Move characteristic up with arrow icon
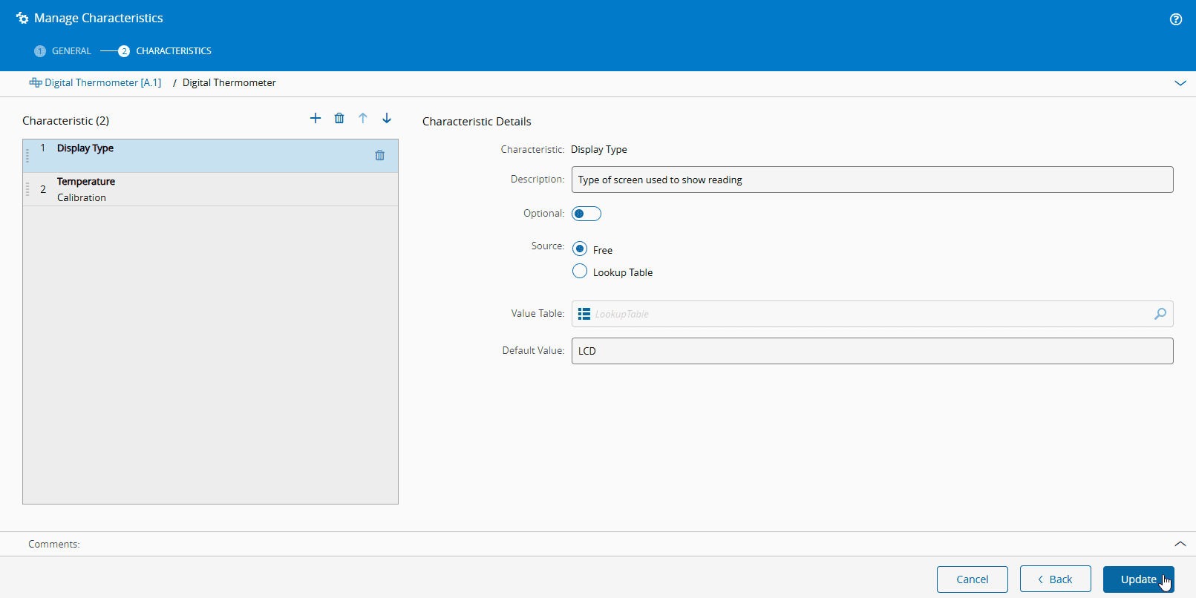 [363, 119]
